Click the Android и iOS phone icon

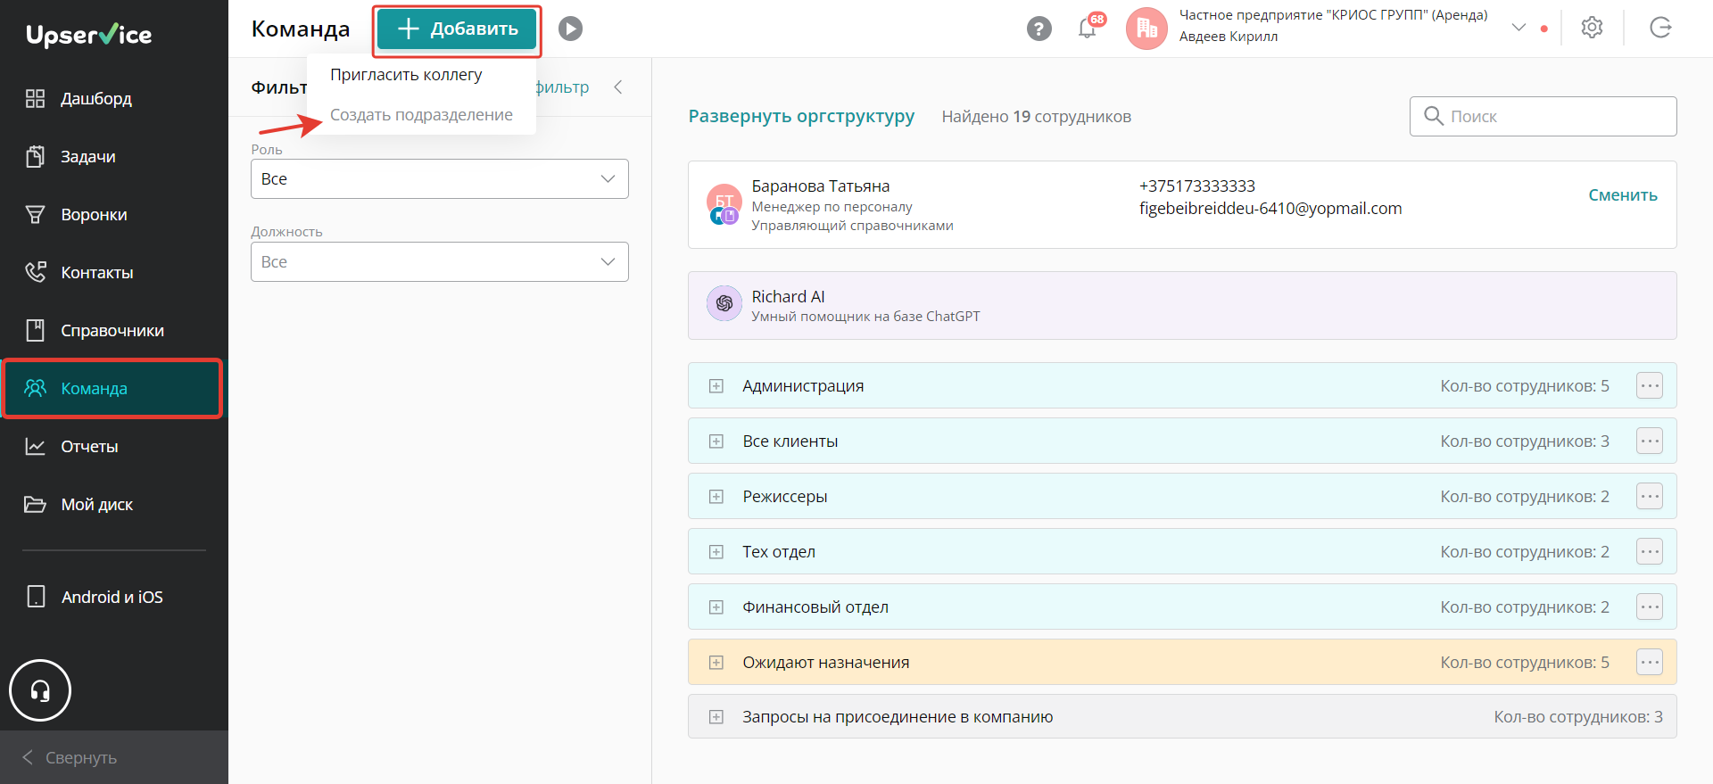pos(36,597)
